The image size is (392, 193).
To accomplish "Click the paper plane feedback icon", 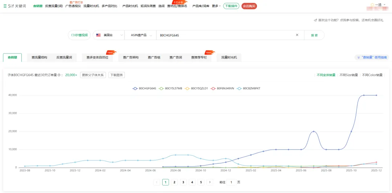I will 315,20.
